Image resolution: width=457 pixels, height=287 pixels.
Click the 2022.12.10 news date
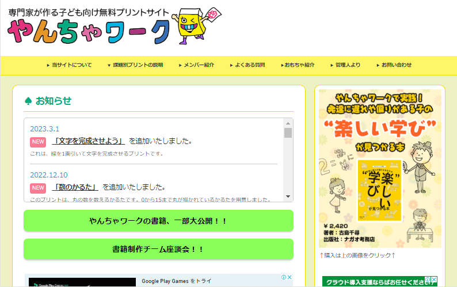(49, 175)
